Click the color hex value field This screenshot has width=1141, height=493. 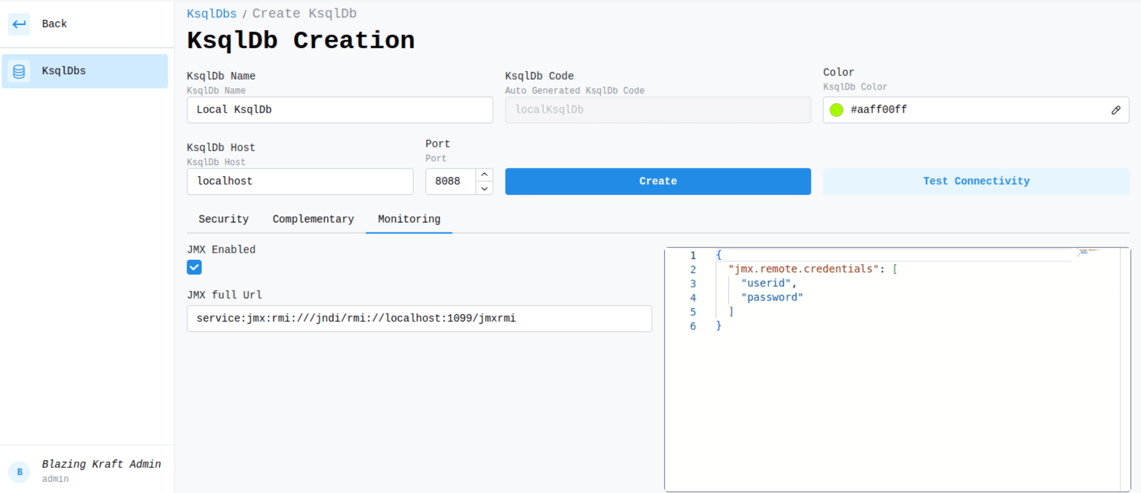click(976, 110)
